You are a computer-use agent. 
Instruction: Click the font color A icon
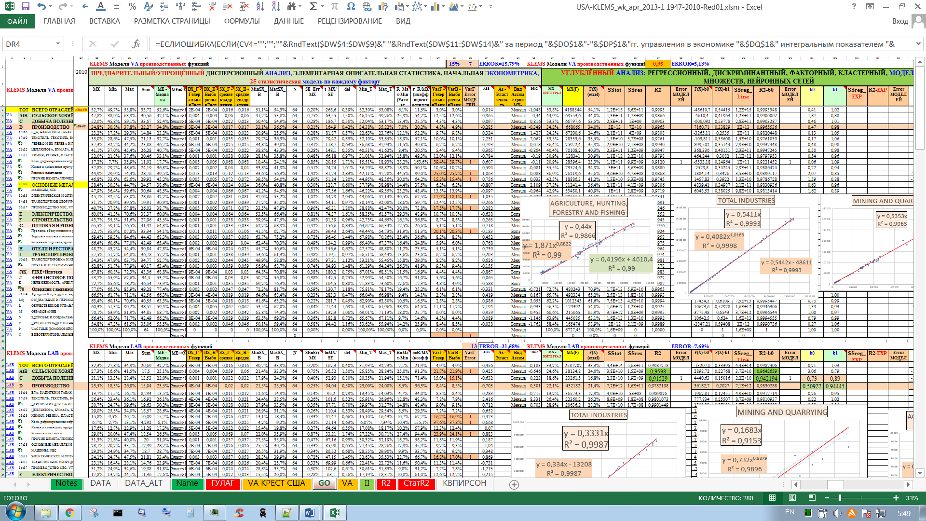tap(100, 7)
